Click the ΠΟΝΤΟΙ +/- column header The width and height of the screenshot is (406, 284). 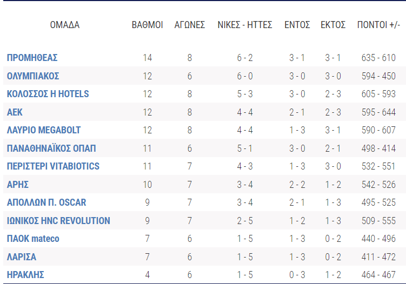point(378,25)
